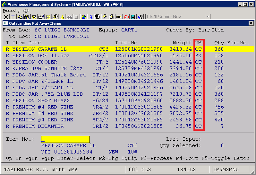Click the black head silhouette icon

[98, 17]
